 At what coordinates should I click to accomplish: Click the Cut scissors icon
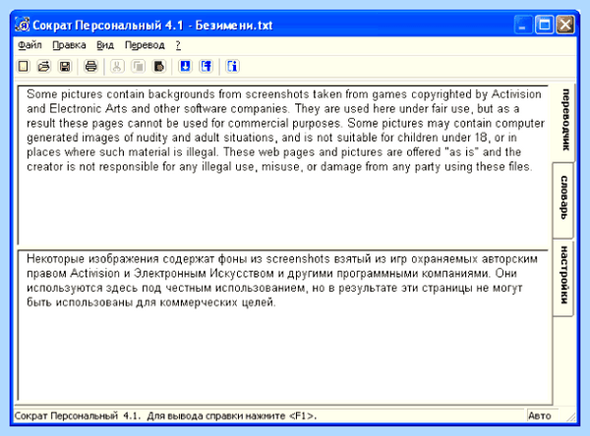point(117,67)
